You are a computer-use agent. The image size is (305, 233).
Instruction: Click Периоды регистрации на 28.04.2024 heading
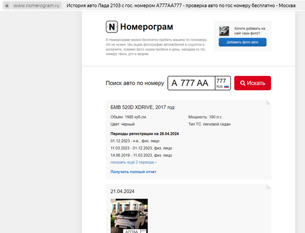point(145,134)
